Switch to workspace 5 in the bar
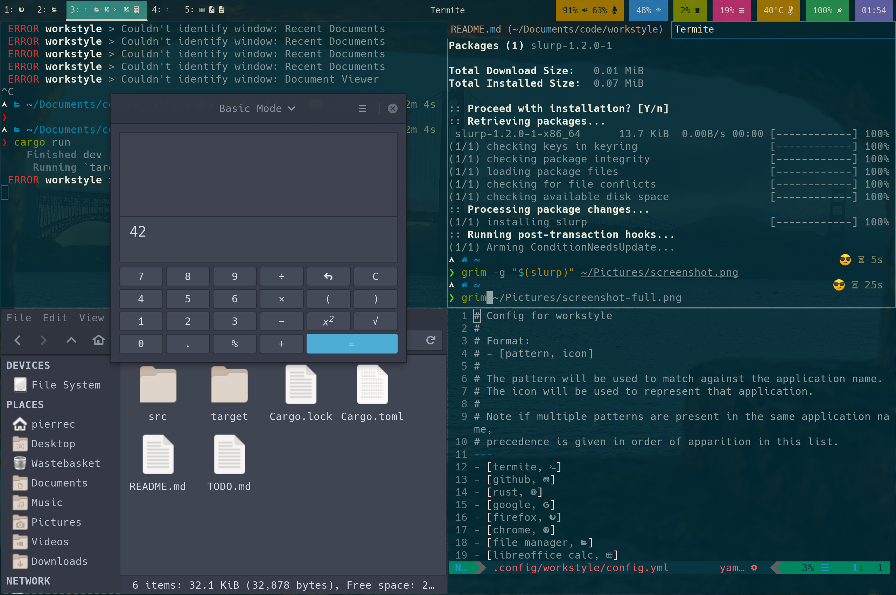The height and width of the screenshot is (595, 896). (205, 10)
